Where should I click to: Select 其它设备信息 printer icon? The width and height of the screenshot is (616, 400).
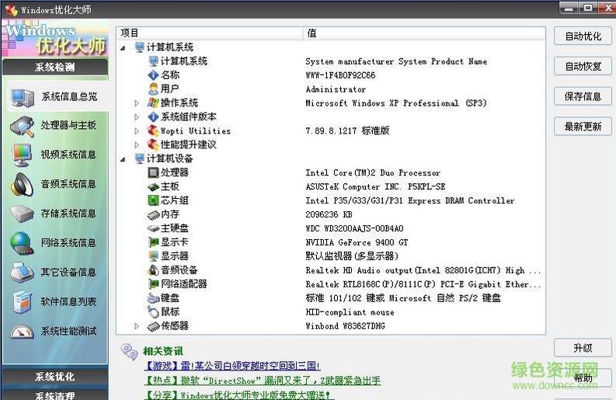click(x=22, y=273)
